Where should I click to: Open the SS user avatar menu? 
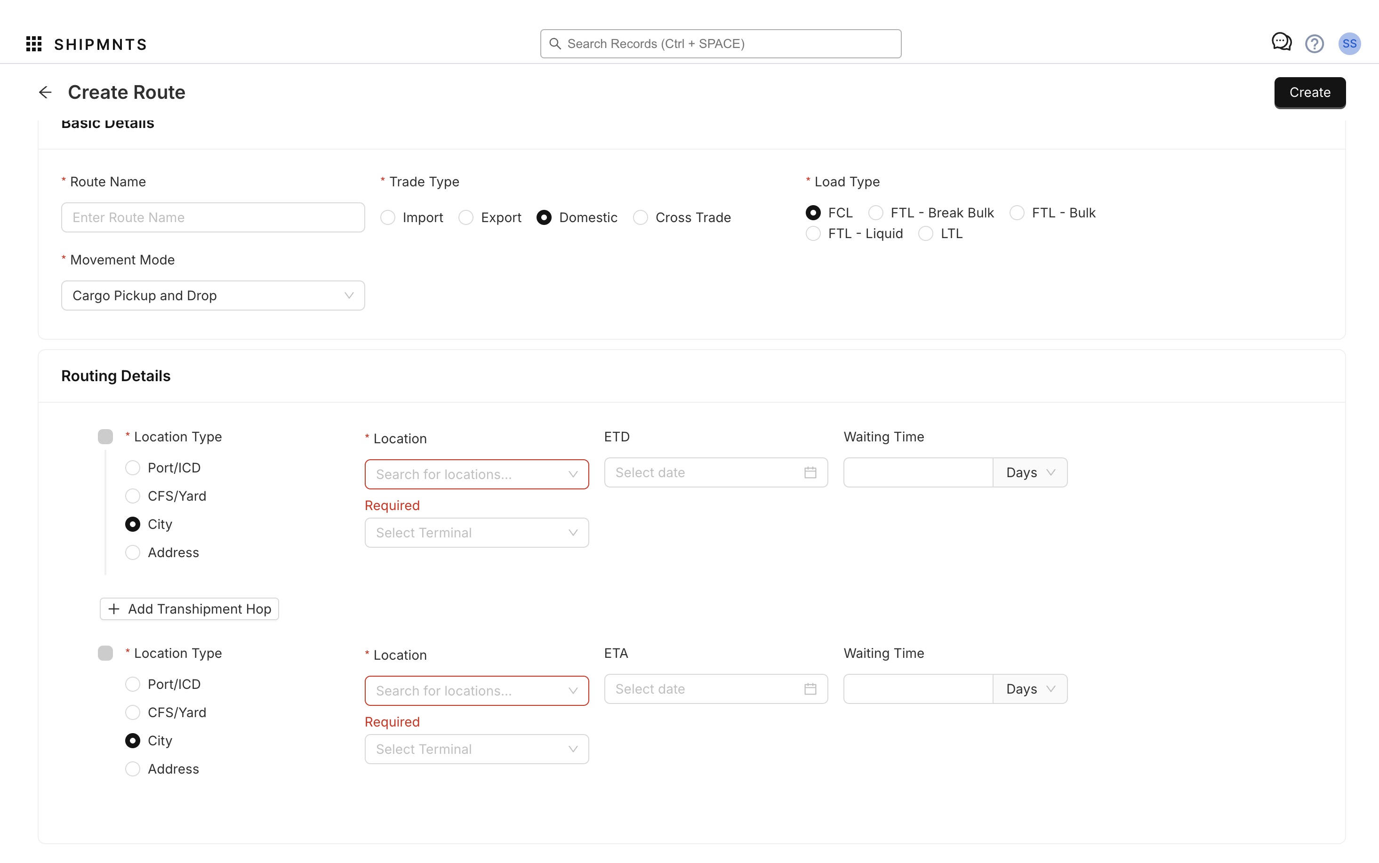coord(1349,44)
